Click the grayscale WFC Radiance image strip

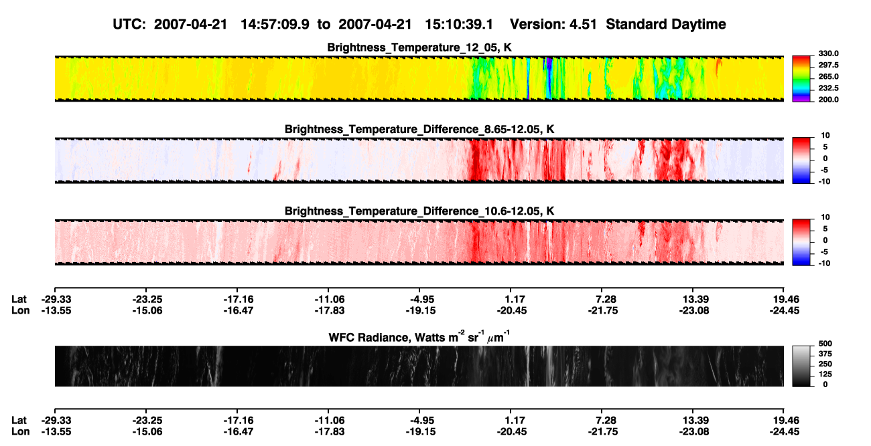(x=419, y=366)
